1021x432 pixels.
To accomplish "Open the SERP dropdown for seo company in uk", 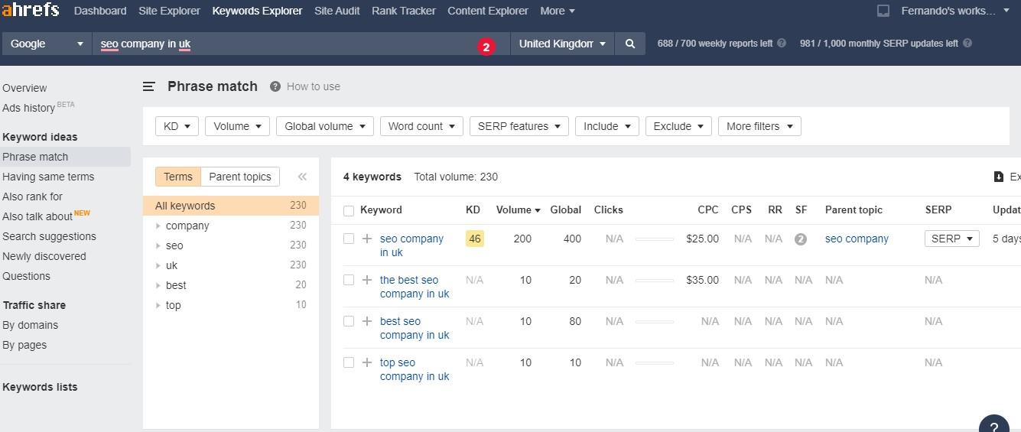I will (952, 239).
